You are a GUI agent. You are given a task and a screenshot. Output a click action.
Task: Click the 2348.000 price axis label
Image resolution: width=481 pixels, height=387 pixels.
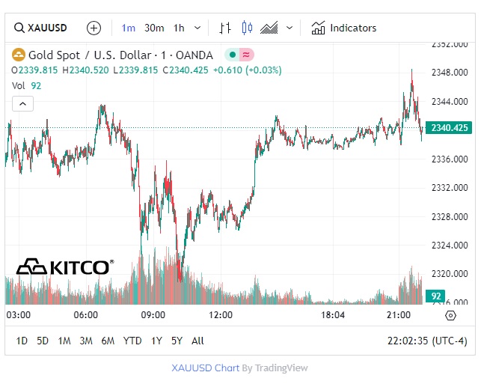pos(450,73)
